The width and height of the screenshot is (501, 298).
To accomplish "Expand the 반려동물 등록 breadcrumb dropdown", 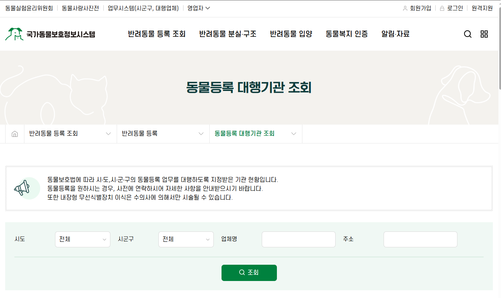I will [201, 133].
